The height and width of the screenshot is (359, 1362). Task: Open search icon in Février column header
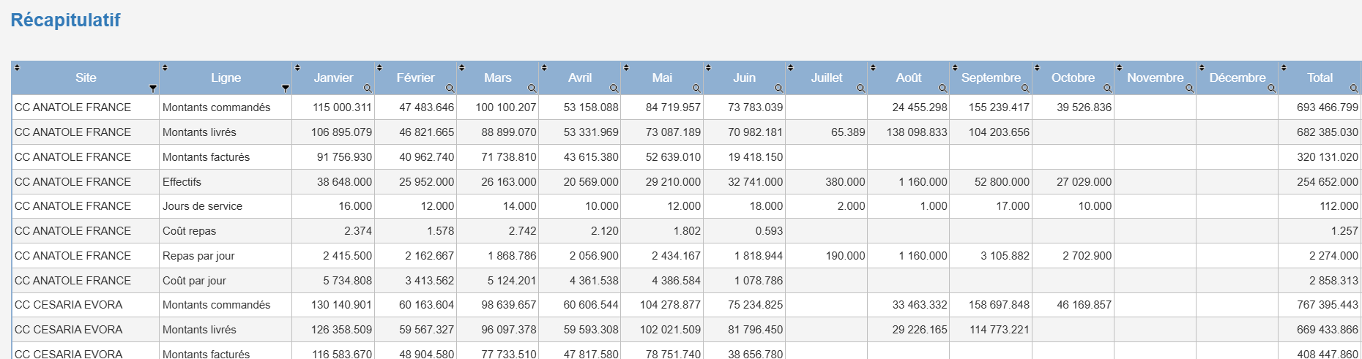pyautogui.click(x=450, y=88)
